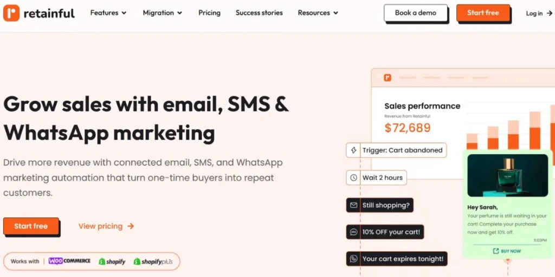Image resolution: width=555 pixels, height=277 pixels.
Task: Click the Retainful logo icon in header
Action: point(11,13)
